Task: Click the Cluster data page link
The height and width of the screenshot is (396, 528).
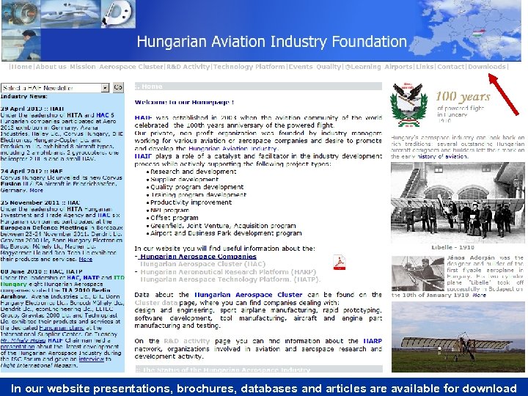Action: coord(156,303)
